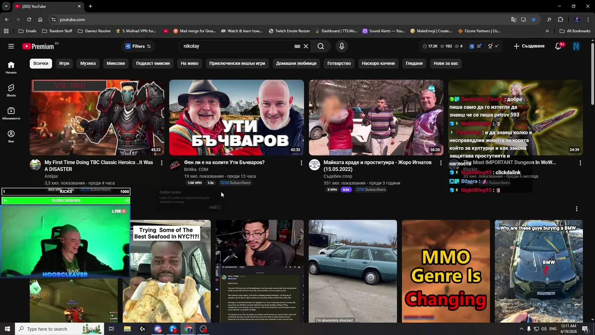
Task: Go to YouTube Premium home logo
Action: click(38, 46)
